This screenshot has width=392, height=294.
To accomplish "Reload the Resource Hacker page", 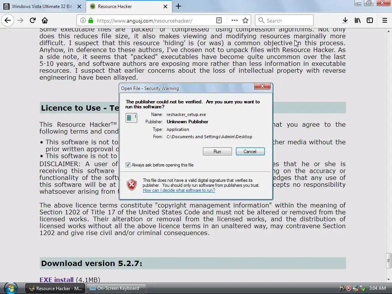I will 33,21.
